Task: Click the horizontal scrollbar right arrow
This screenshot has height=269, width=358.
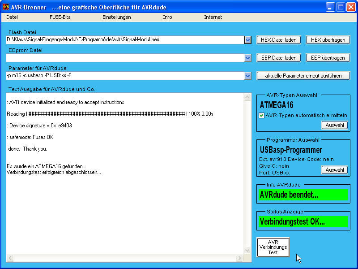Action: tap(239, 258)
